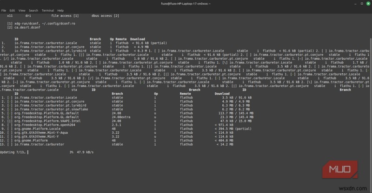Viewport: 372px width, 193px height.
Task: Open the Search menu
Action: tap(33, 10)
